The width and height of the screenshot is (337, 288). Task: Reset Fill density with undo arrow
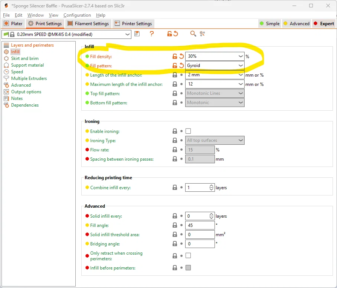(x=181, y=56)
